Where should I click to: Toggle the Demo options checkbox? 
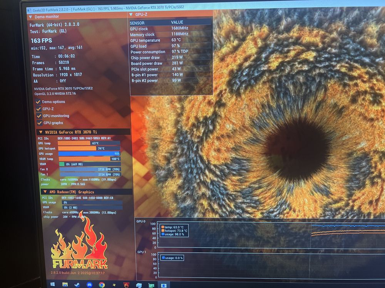point(38,102)
